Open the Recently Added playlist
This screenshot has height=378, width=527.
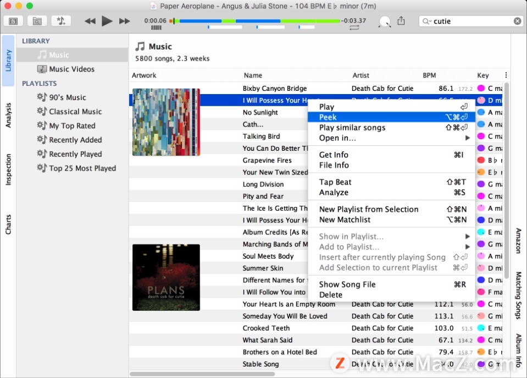pyautogui.click(x=72, y=140)
